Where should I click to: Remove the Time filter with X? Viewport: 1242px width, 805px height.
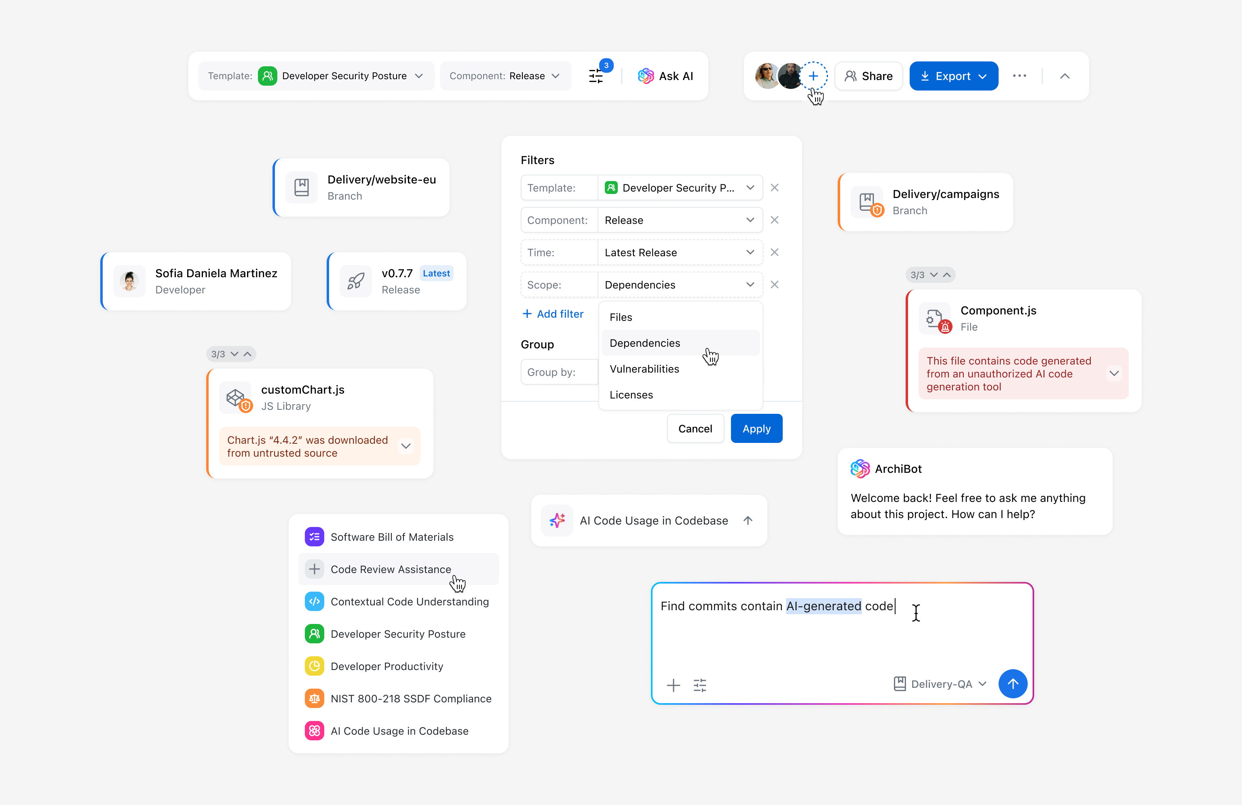pyautogui.click(x=774, y=253)
